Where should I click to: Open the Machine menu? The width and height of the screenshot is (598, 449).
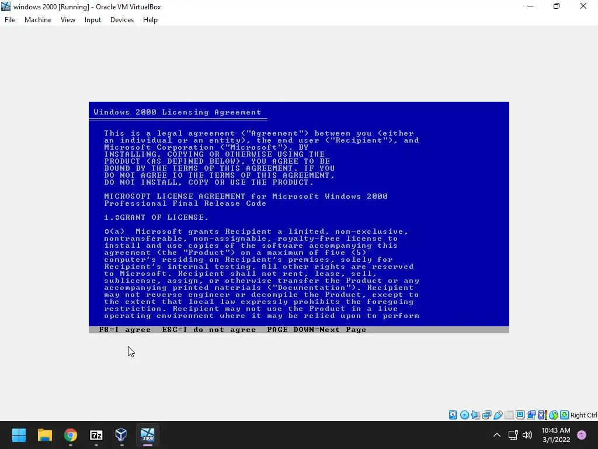point(38,20)
